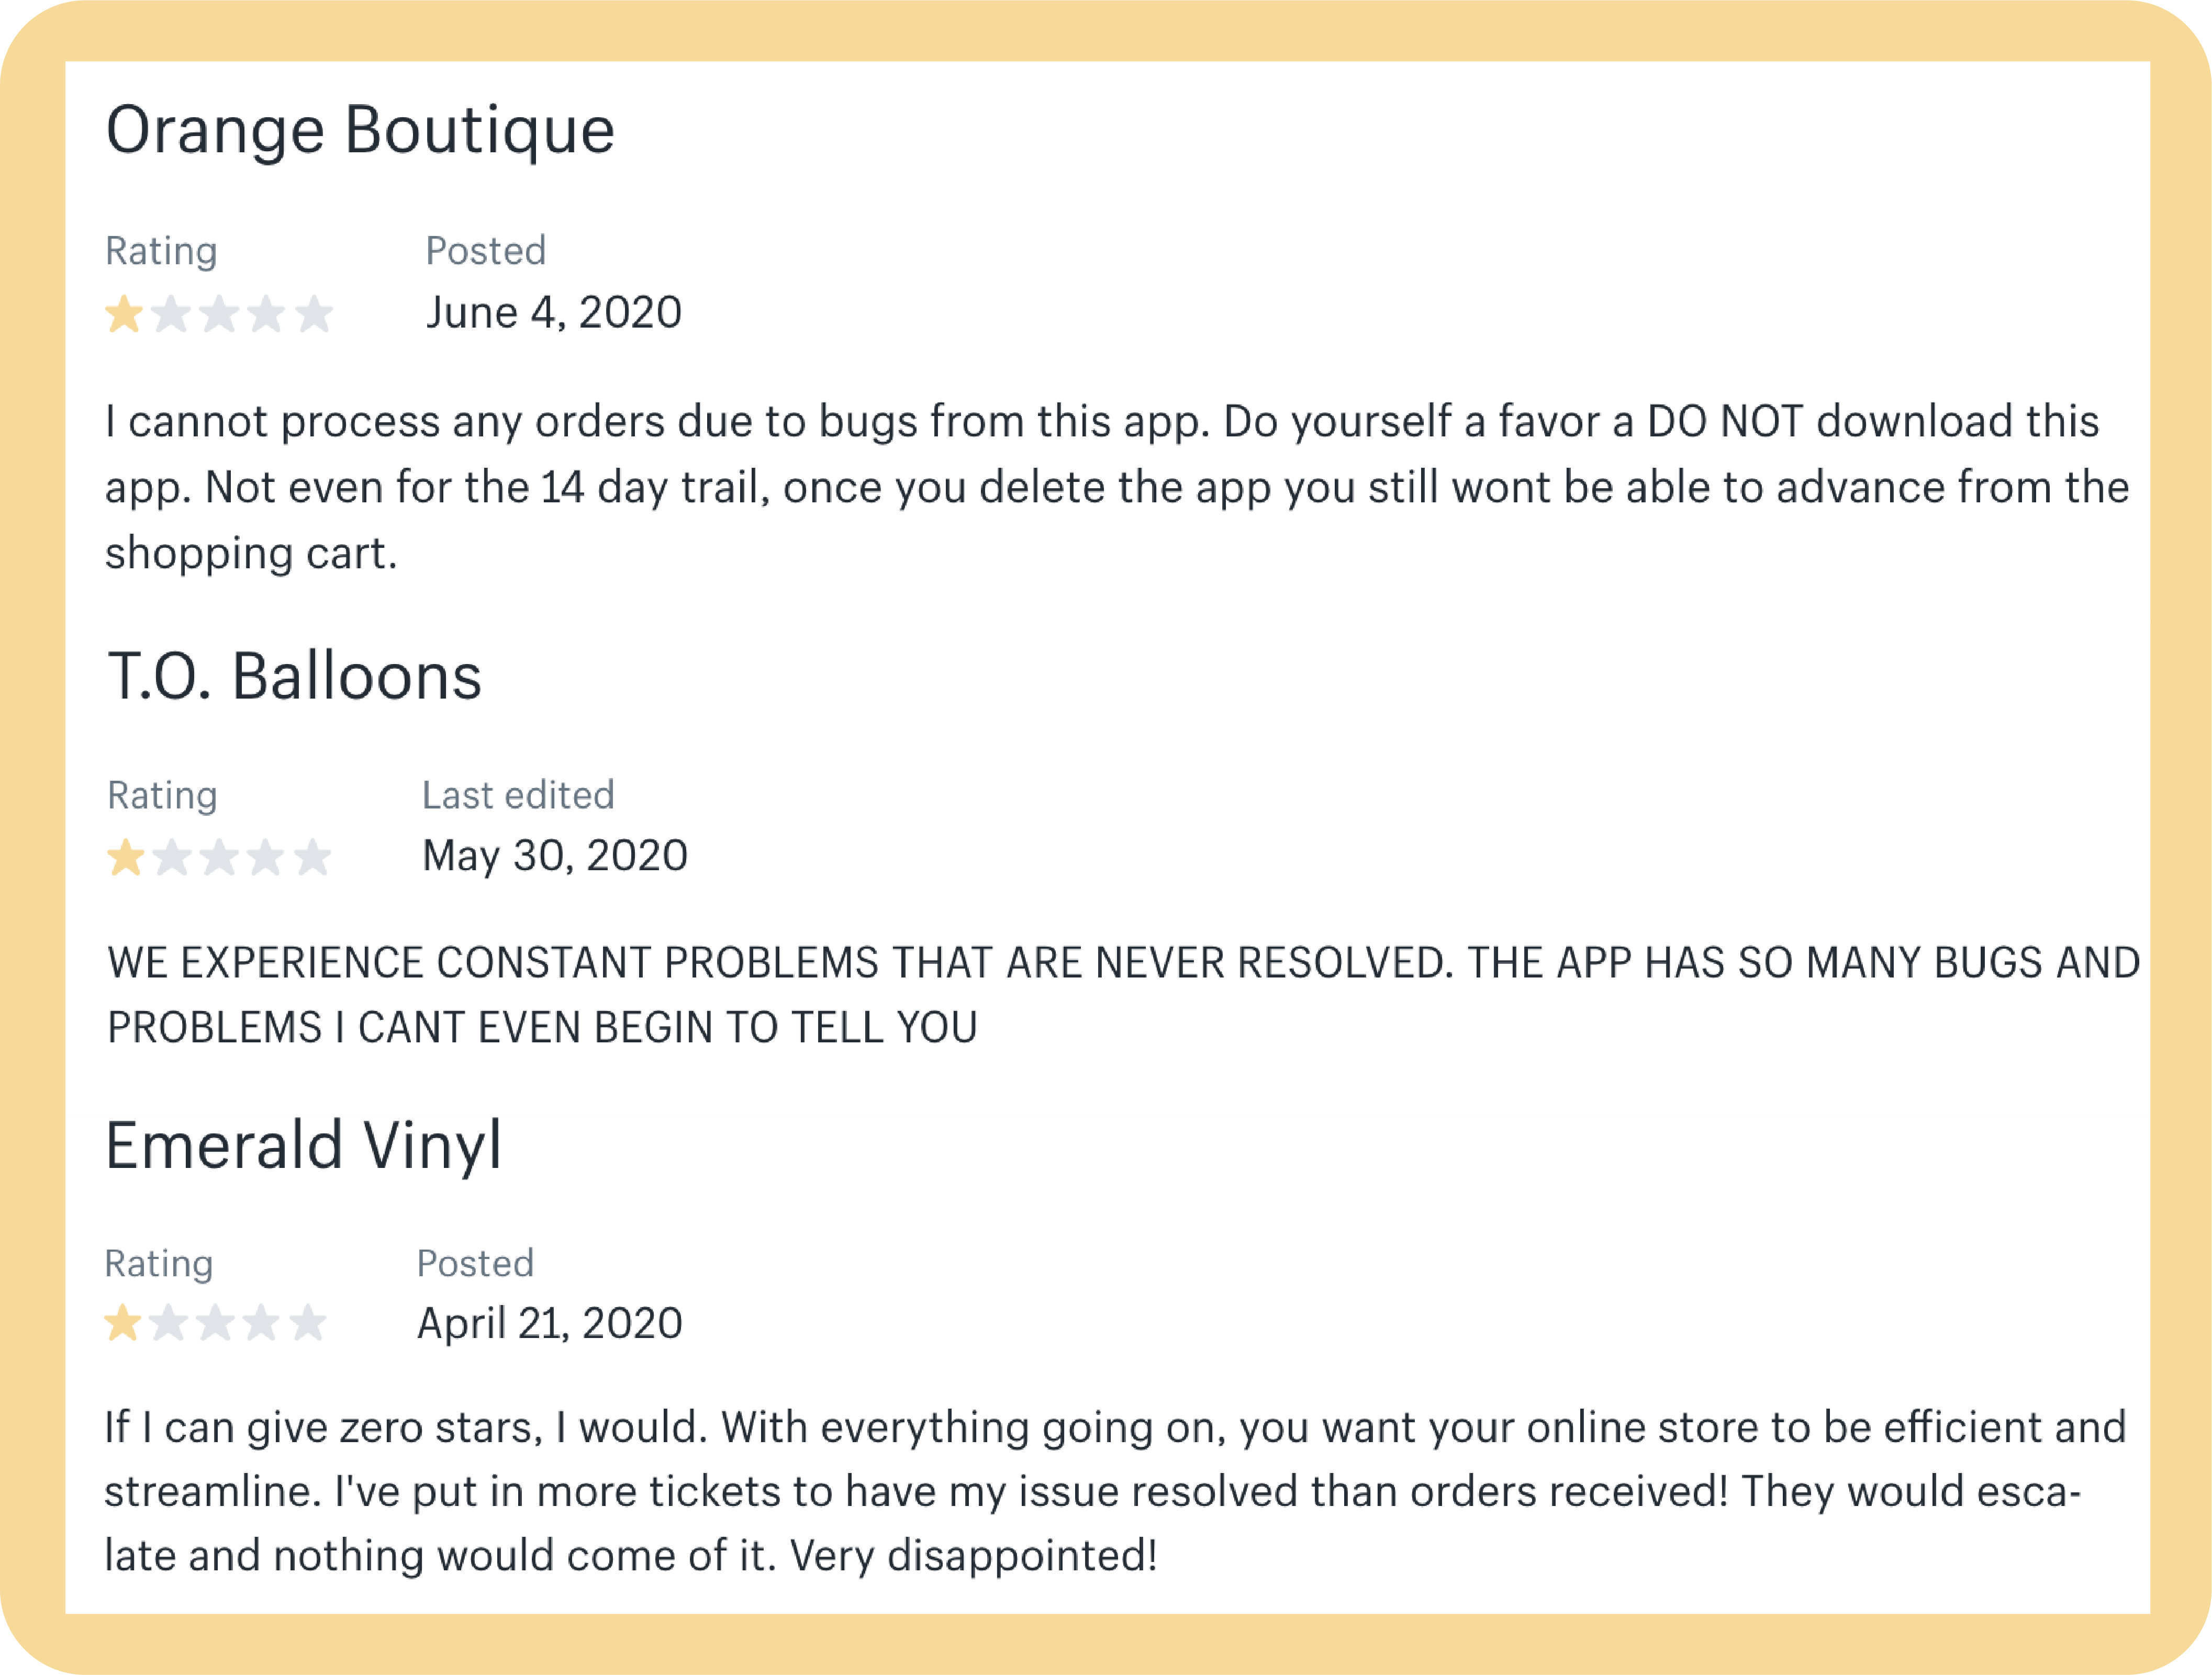Click the third star in Orange Boutique's rating

pos(219,314)
